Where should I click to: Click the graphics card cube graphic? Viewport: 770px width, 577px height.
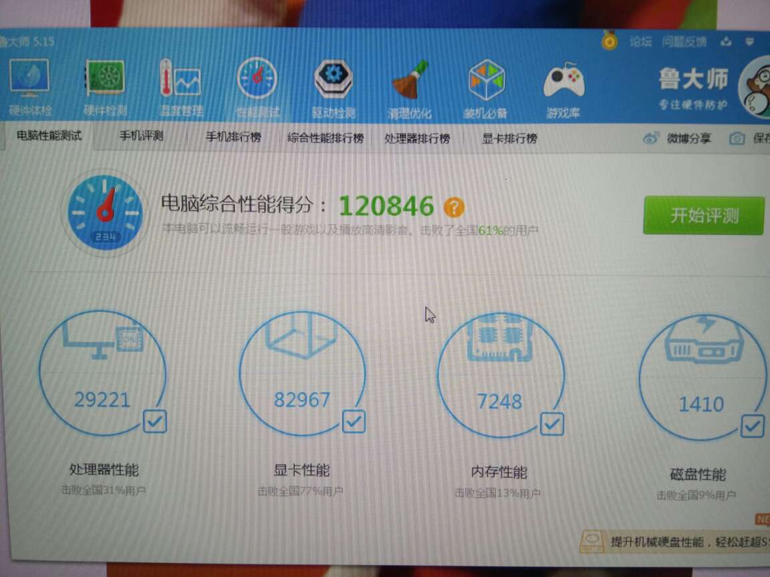301,336
